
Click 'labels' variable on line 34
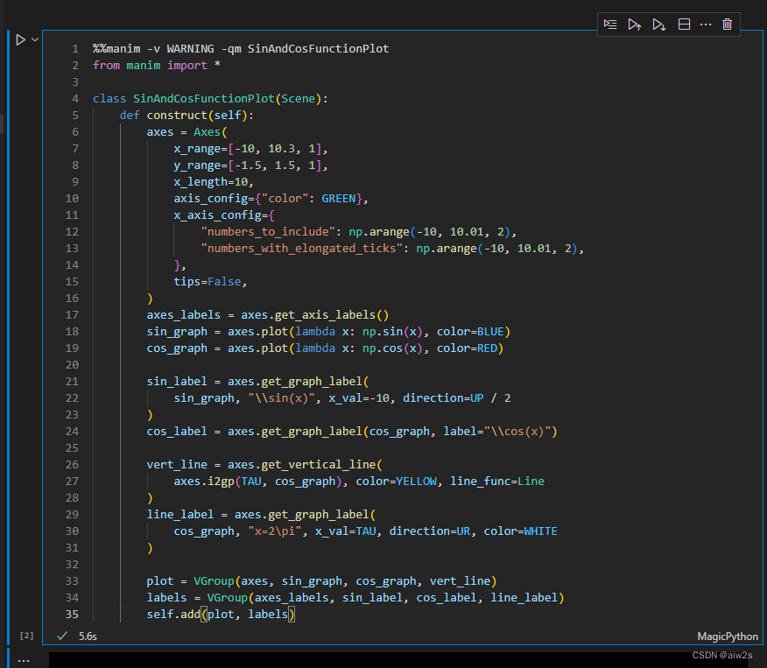(x=167, y=598)
